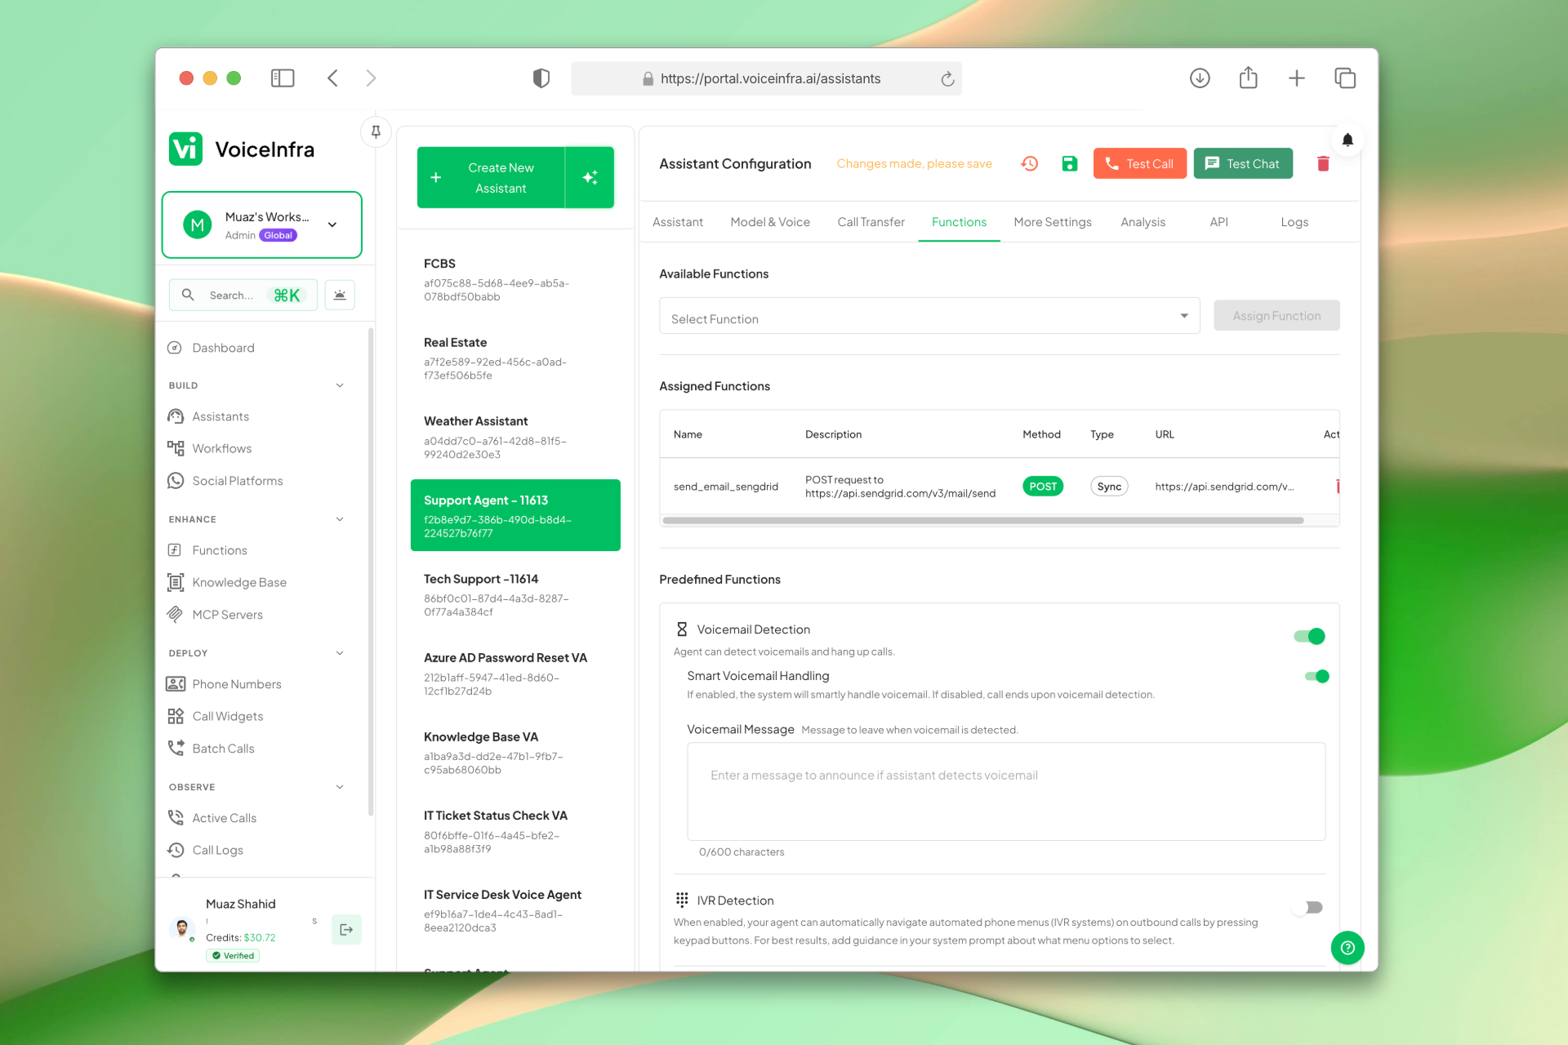Select IT Service Desk Voice Agent
This screenshot has width=1568, height=1045.
pyautogui.click(x=515, y=910)
